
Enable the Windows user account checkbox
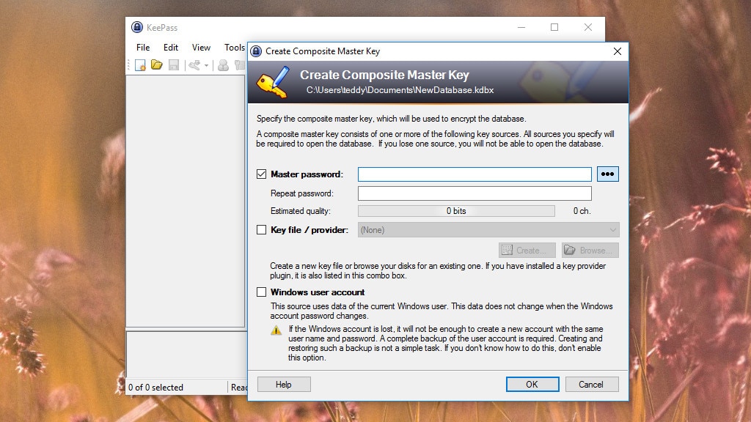click(262, 292)
